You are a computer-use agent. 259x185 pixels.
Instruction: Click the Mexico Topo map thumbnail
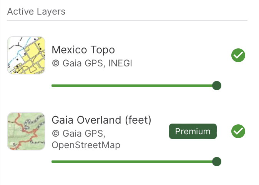pos(26,55)
